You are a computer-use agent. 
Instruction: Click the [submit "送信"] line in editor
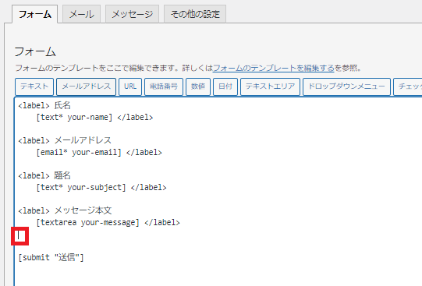[x=51, y=257]
